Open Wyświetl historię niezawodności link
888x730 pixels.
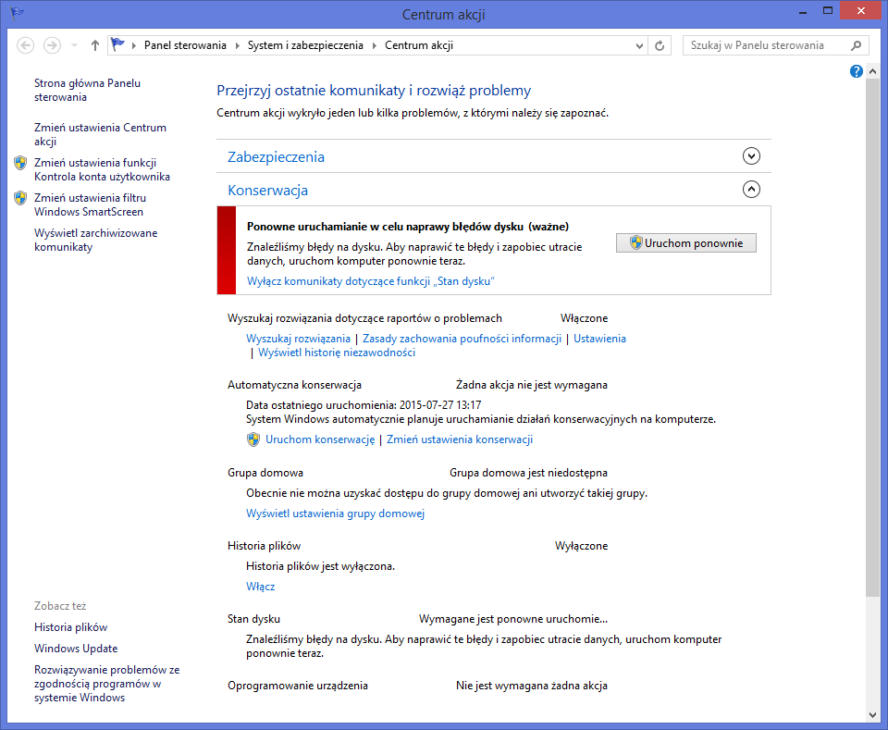coord(337,353)
